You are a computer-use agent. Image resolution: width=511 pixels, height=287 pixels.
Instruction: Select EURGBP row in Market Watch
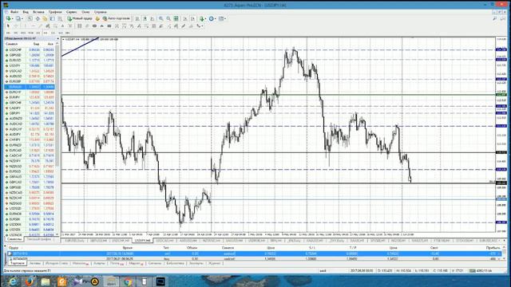point(30,81)
